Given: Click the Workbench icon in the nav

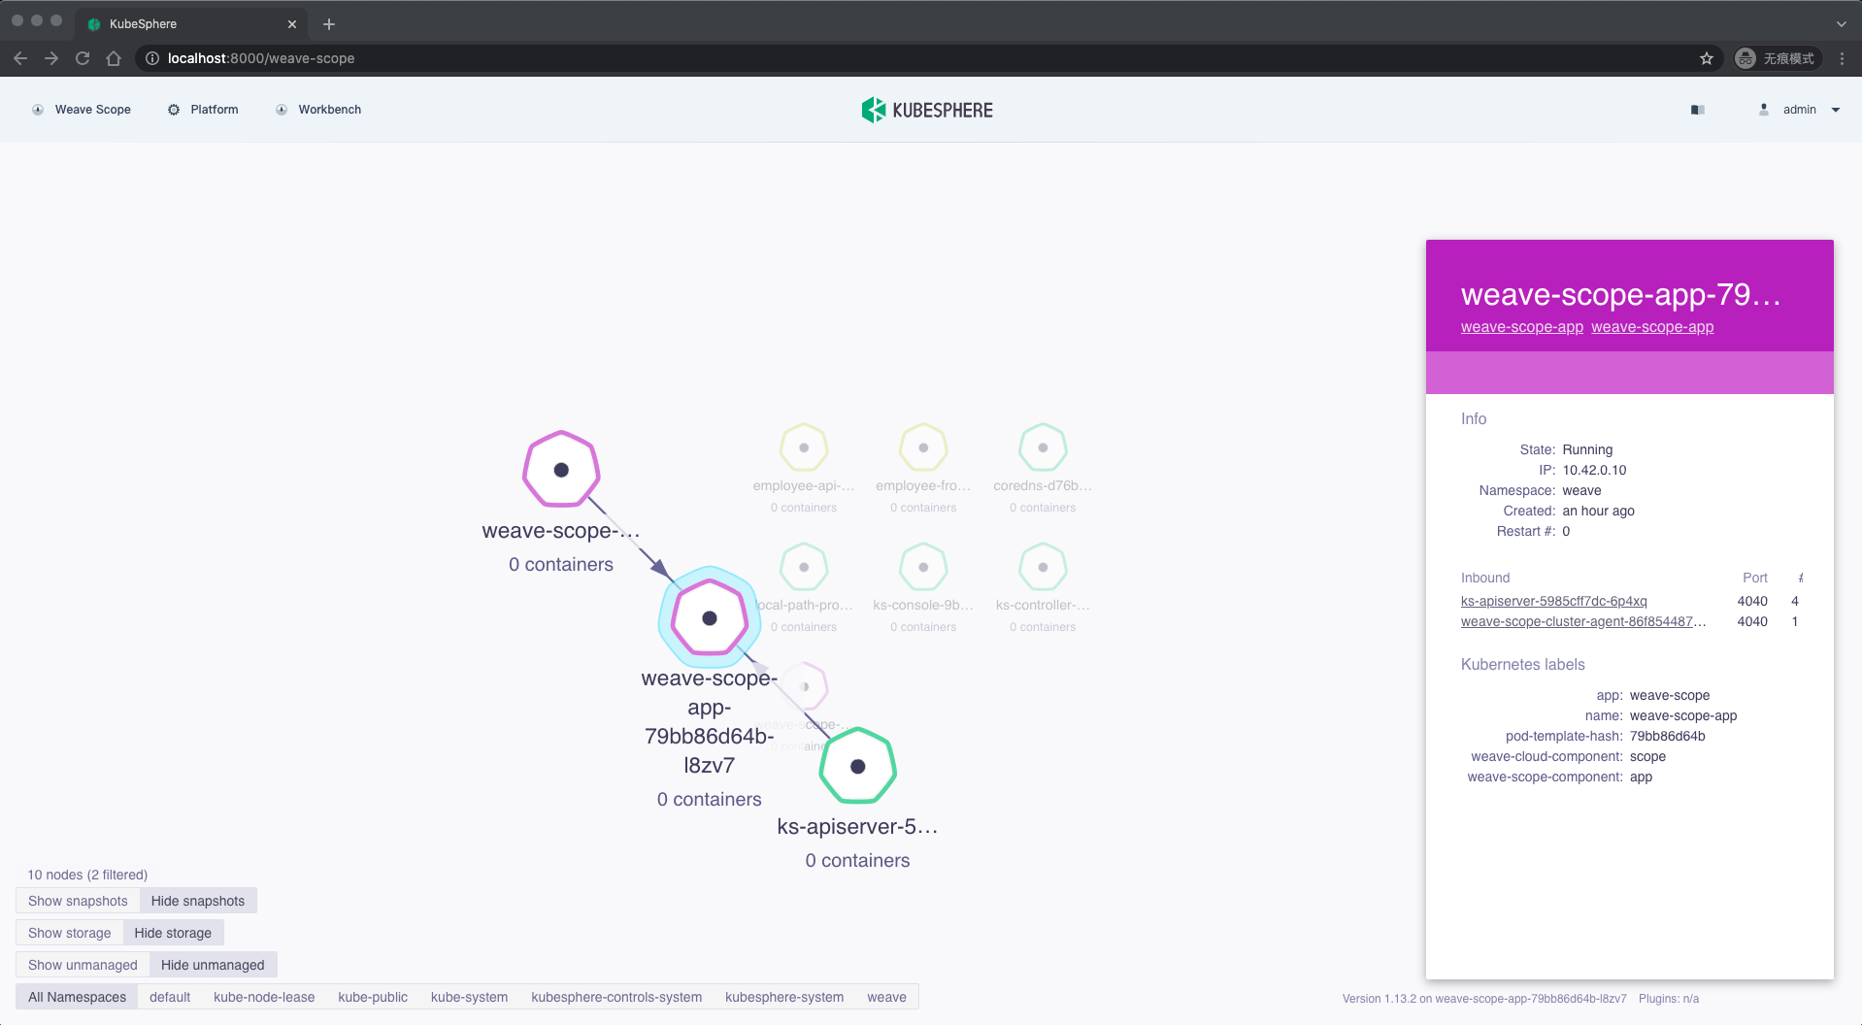Looking at the screenshot, I should [282, 109].
